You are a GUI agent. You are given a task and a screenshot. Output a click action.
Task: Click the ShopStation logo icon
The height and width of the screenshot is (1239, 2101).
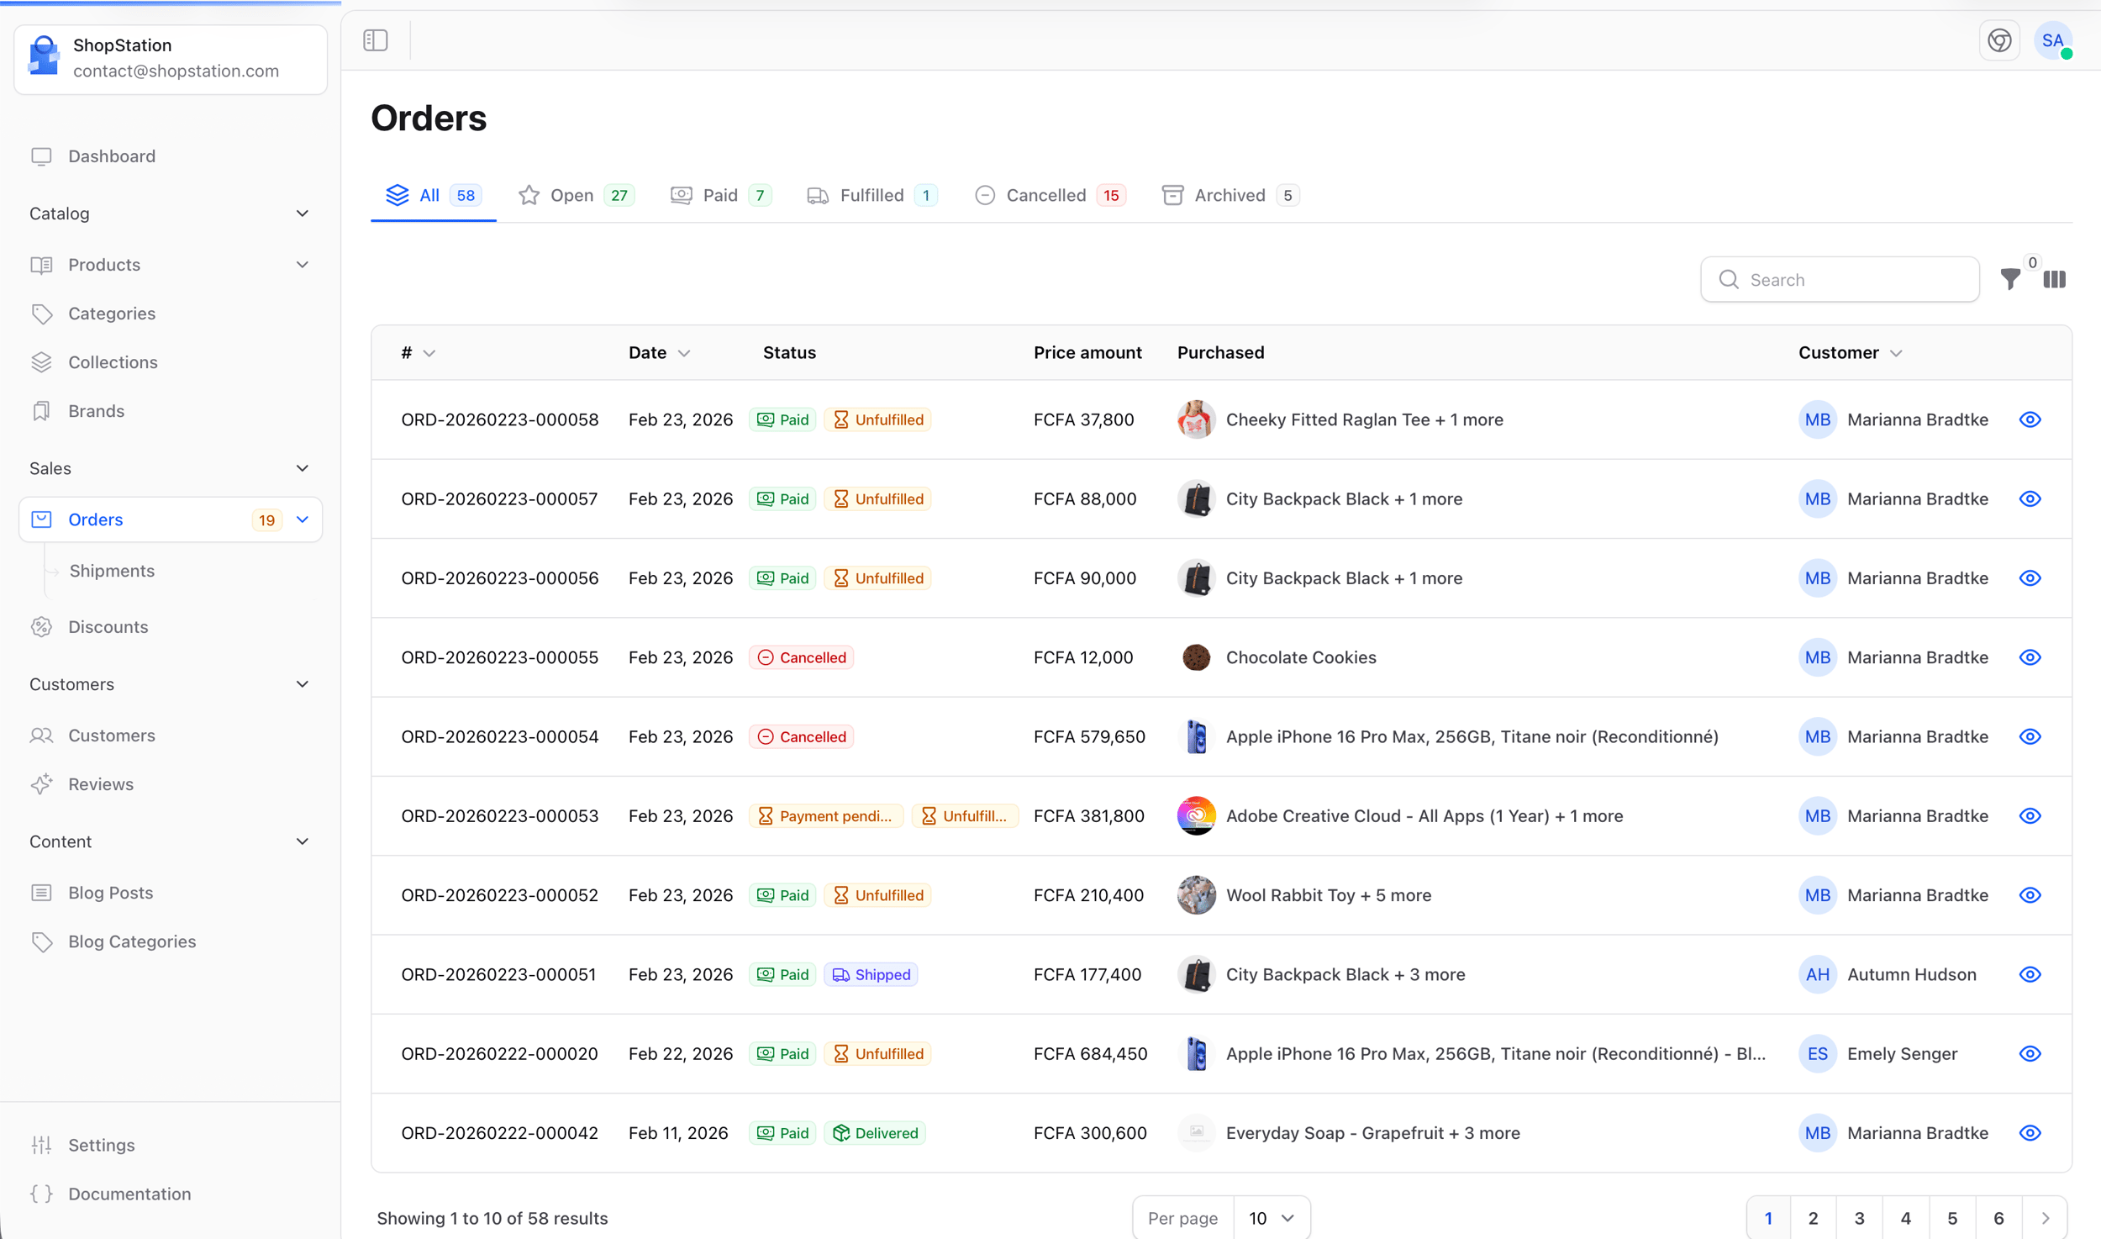pyautogui.click(x=44, y=56)
